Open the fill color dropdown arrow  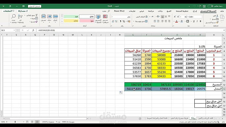[x=179, y=21]
